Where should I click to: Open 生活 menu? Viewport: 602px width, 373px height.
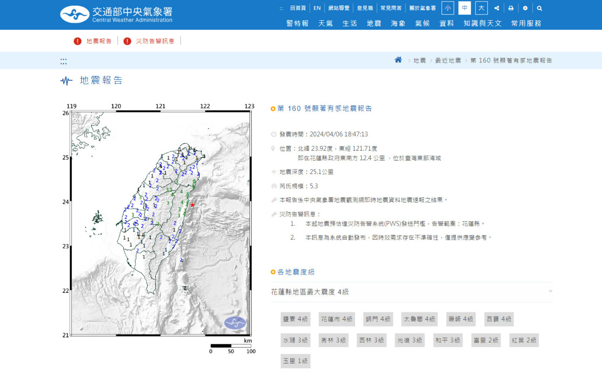349,23
